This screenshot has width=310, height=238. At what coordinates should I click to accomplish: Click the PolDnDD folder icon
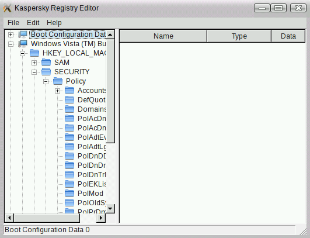[69, 156]
